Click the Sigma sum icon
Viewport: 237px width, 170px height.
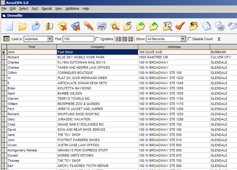coord(219,39)
